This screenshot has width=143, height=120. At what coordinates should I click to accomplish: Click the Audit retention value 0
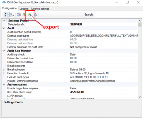(71, 32)
